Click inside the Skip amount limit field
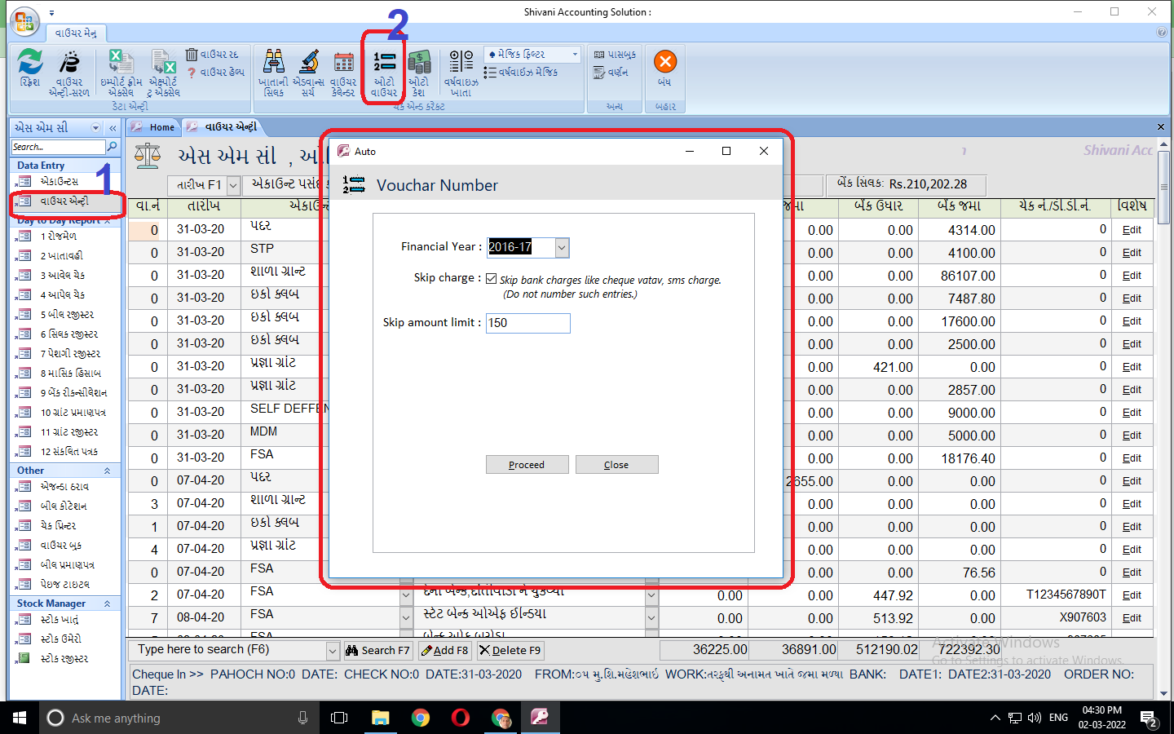The image size is (1174, 734). (527, 323)
